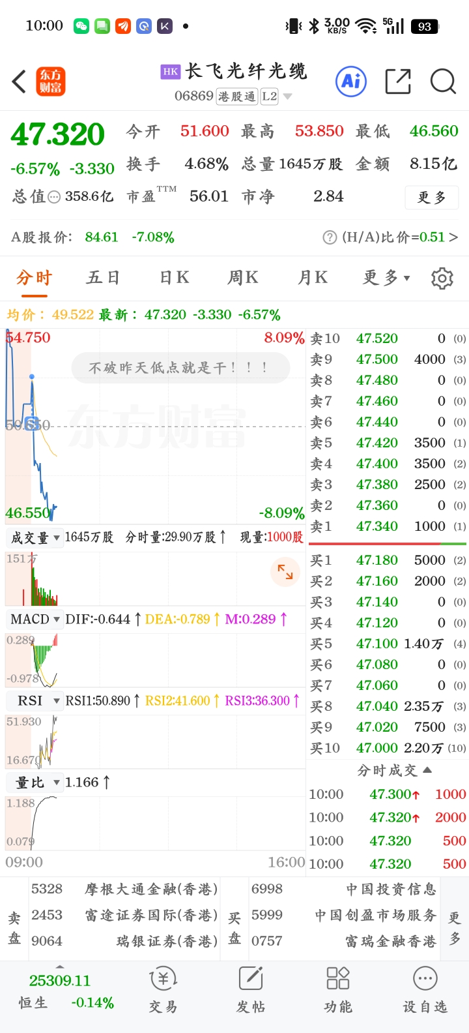Tap WeChat icon in status bar
The width and height of the screenshot is (469, 1033).
click(x=81, y=26)
